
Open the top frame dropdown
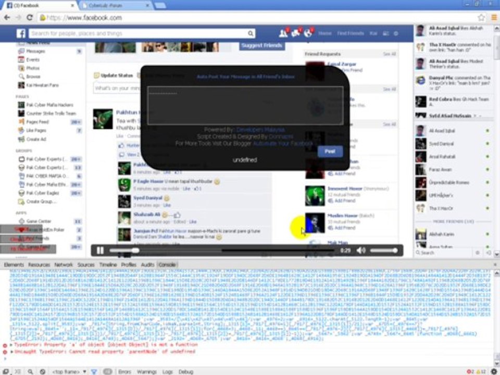[x=69, y=371]
